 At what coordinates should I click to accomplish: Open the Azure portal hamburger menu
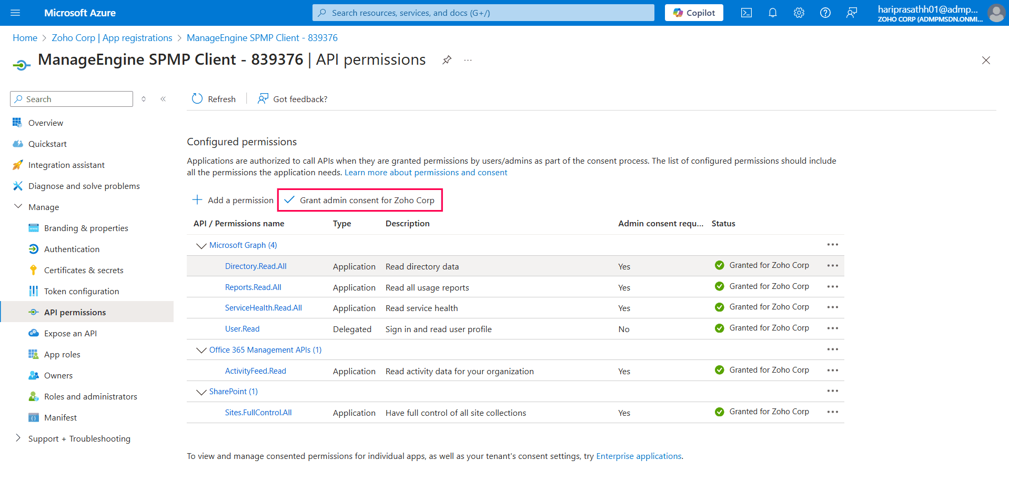[x=15, y=13]
